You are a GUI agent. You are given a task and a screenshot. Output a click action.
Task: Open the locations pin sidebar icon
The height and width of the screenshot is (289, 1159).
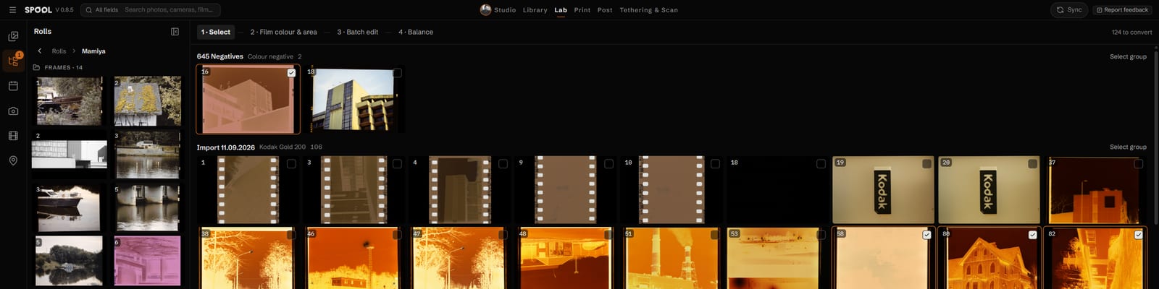click(13, 160)
